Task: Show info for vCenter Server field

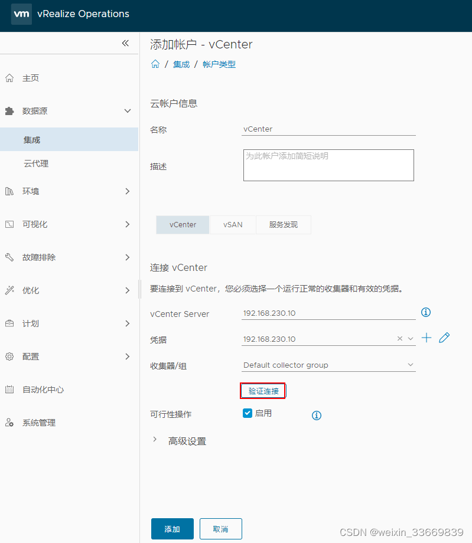Action: click(426, 312)
